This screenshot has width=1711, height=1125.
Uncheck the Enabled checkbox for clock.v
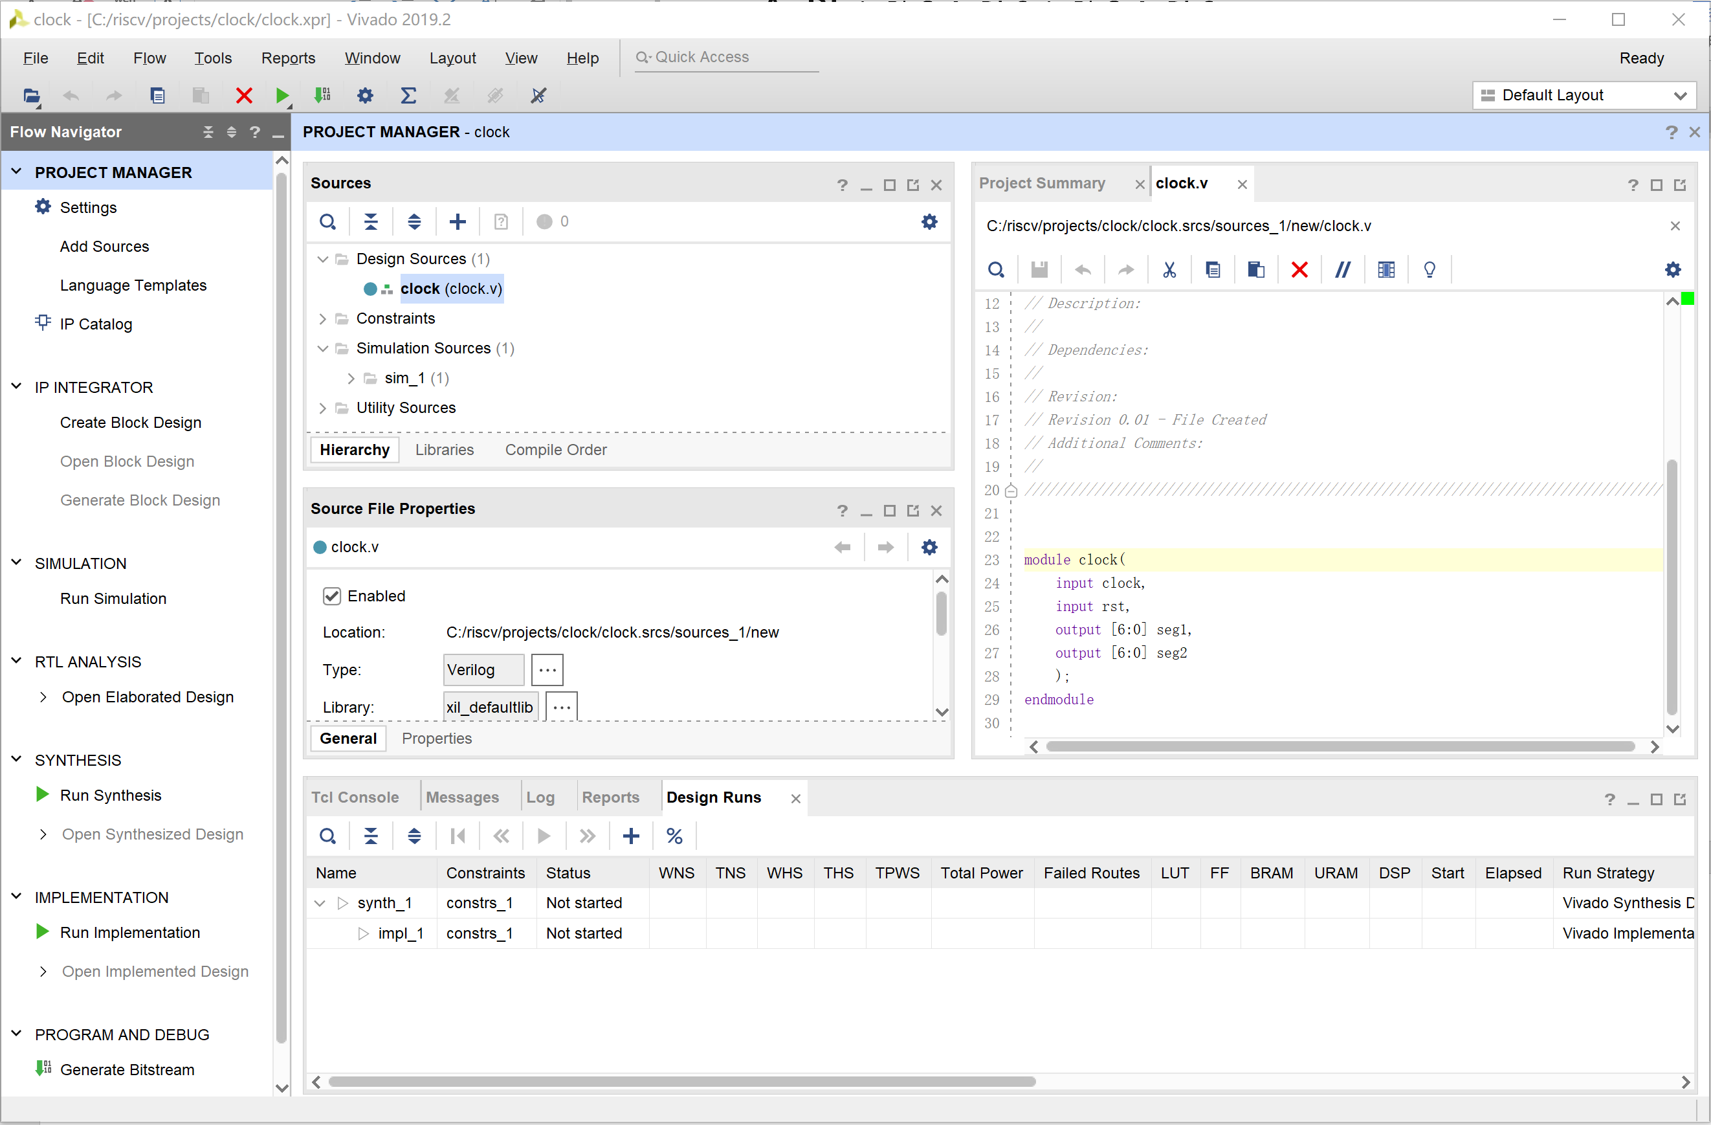point(331,596)
